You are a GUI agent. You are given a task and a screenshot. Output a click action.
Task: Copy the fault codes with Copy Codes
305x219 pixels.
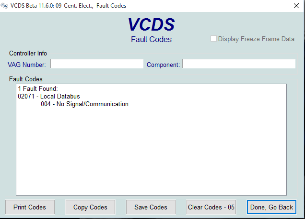[x=90, y=207]
